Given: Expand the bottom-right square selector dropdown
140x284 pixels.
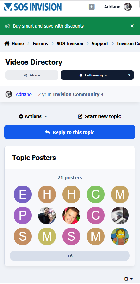Looking at the screenshot, I should click(128, 279).
